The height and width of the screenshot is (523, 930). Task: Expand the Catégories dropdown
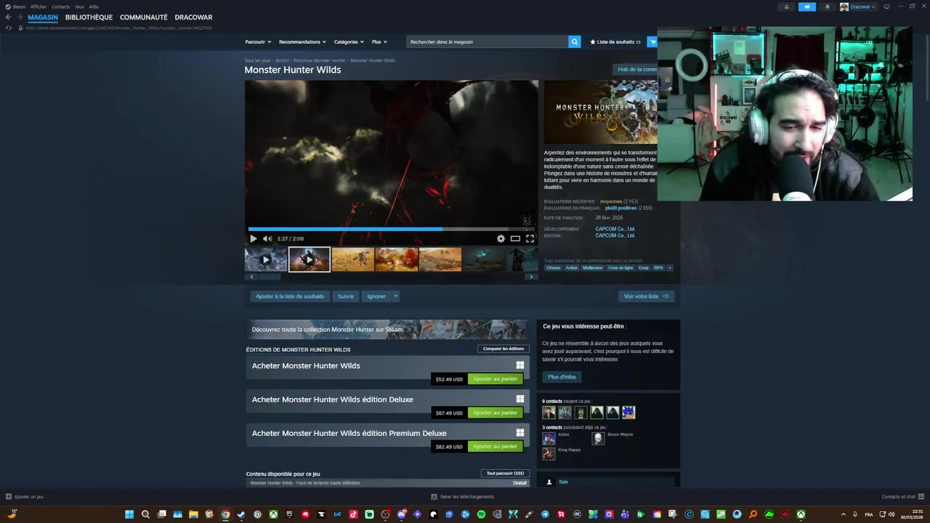coord(349,41)
